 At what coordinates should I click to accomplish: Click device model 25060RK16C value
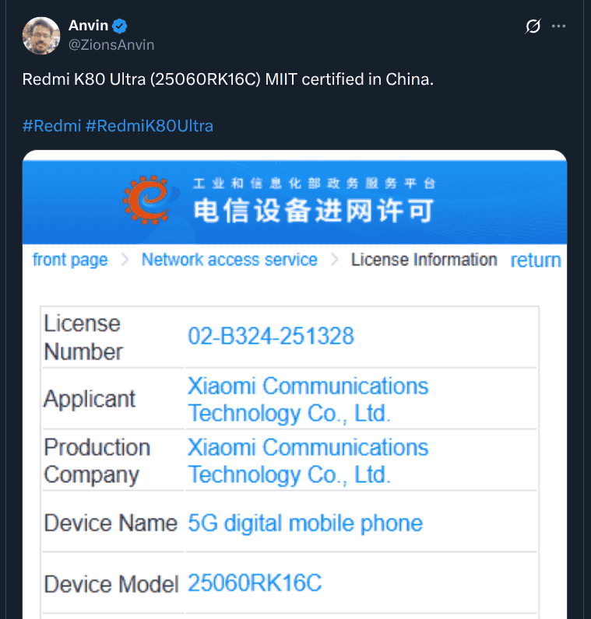point(255,583)
